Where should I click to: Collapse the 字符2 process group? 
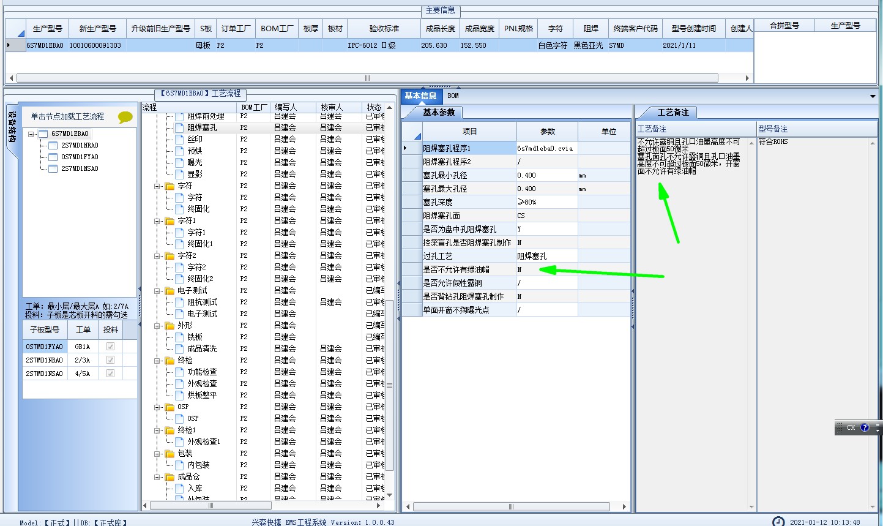(x=157, y=256)
